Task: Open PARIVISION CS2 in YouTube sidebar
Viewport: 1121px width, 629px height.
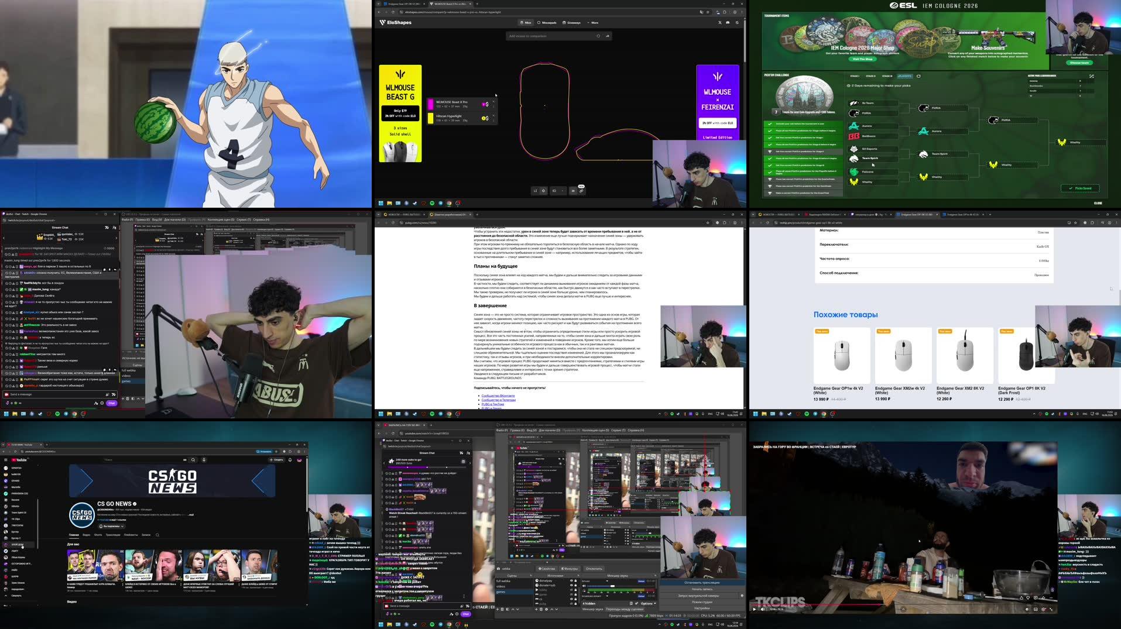Action: 20,493
